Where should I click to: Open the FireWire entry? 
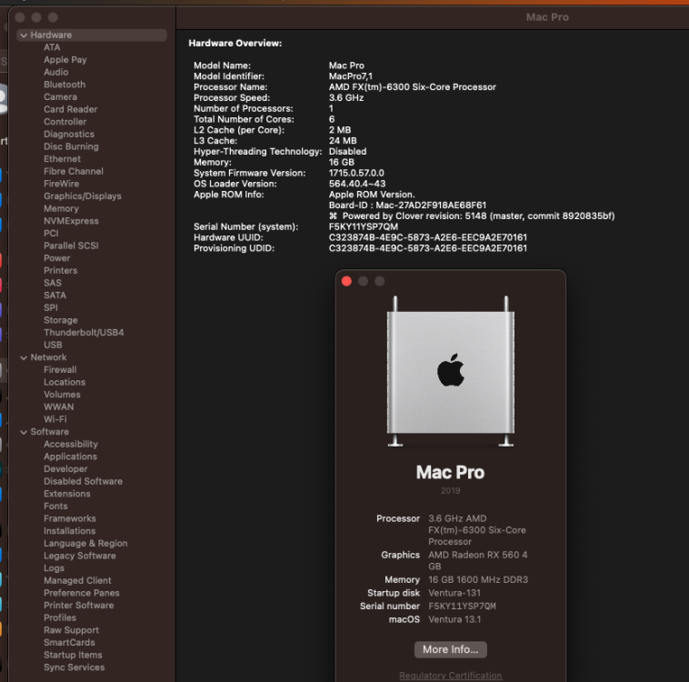tap(61, 184)
